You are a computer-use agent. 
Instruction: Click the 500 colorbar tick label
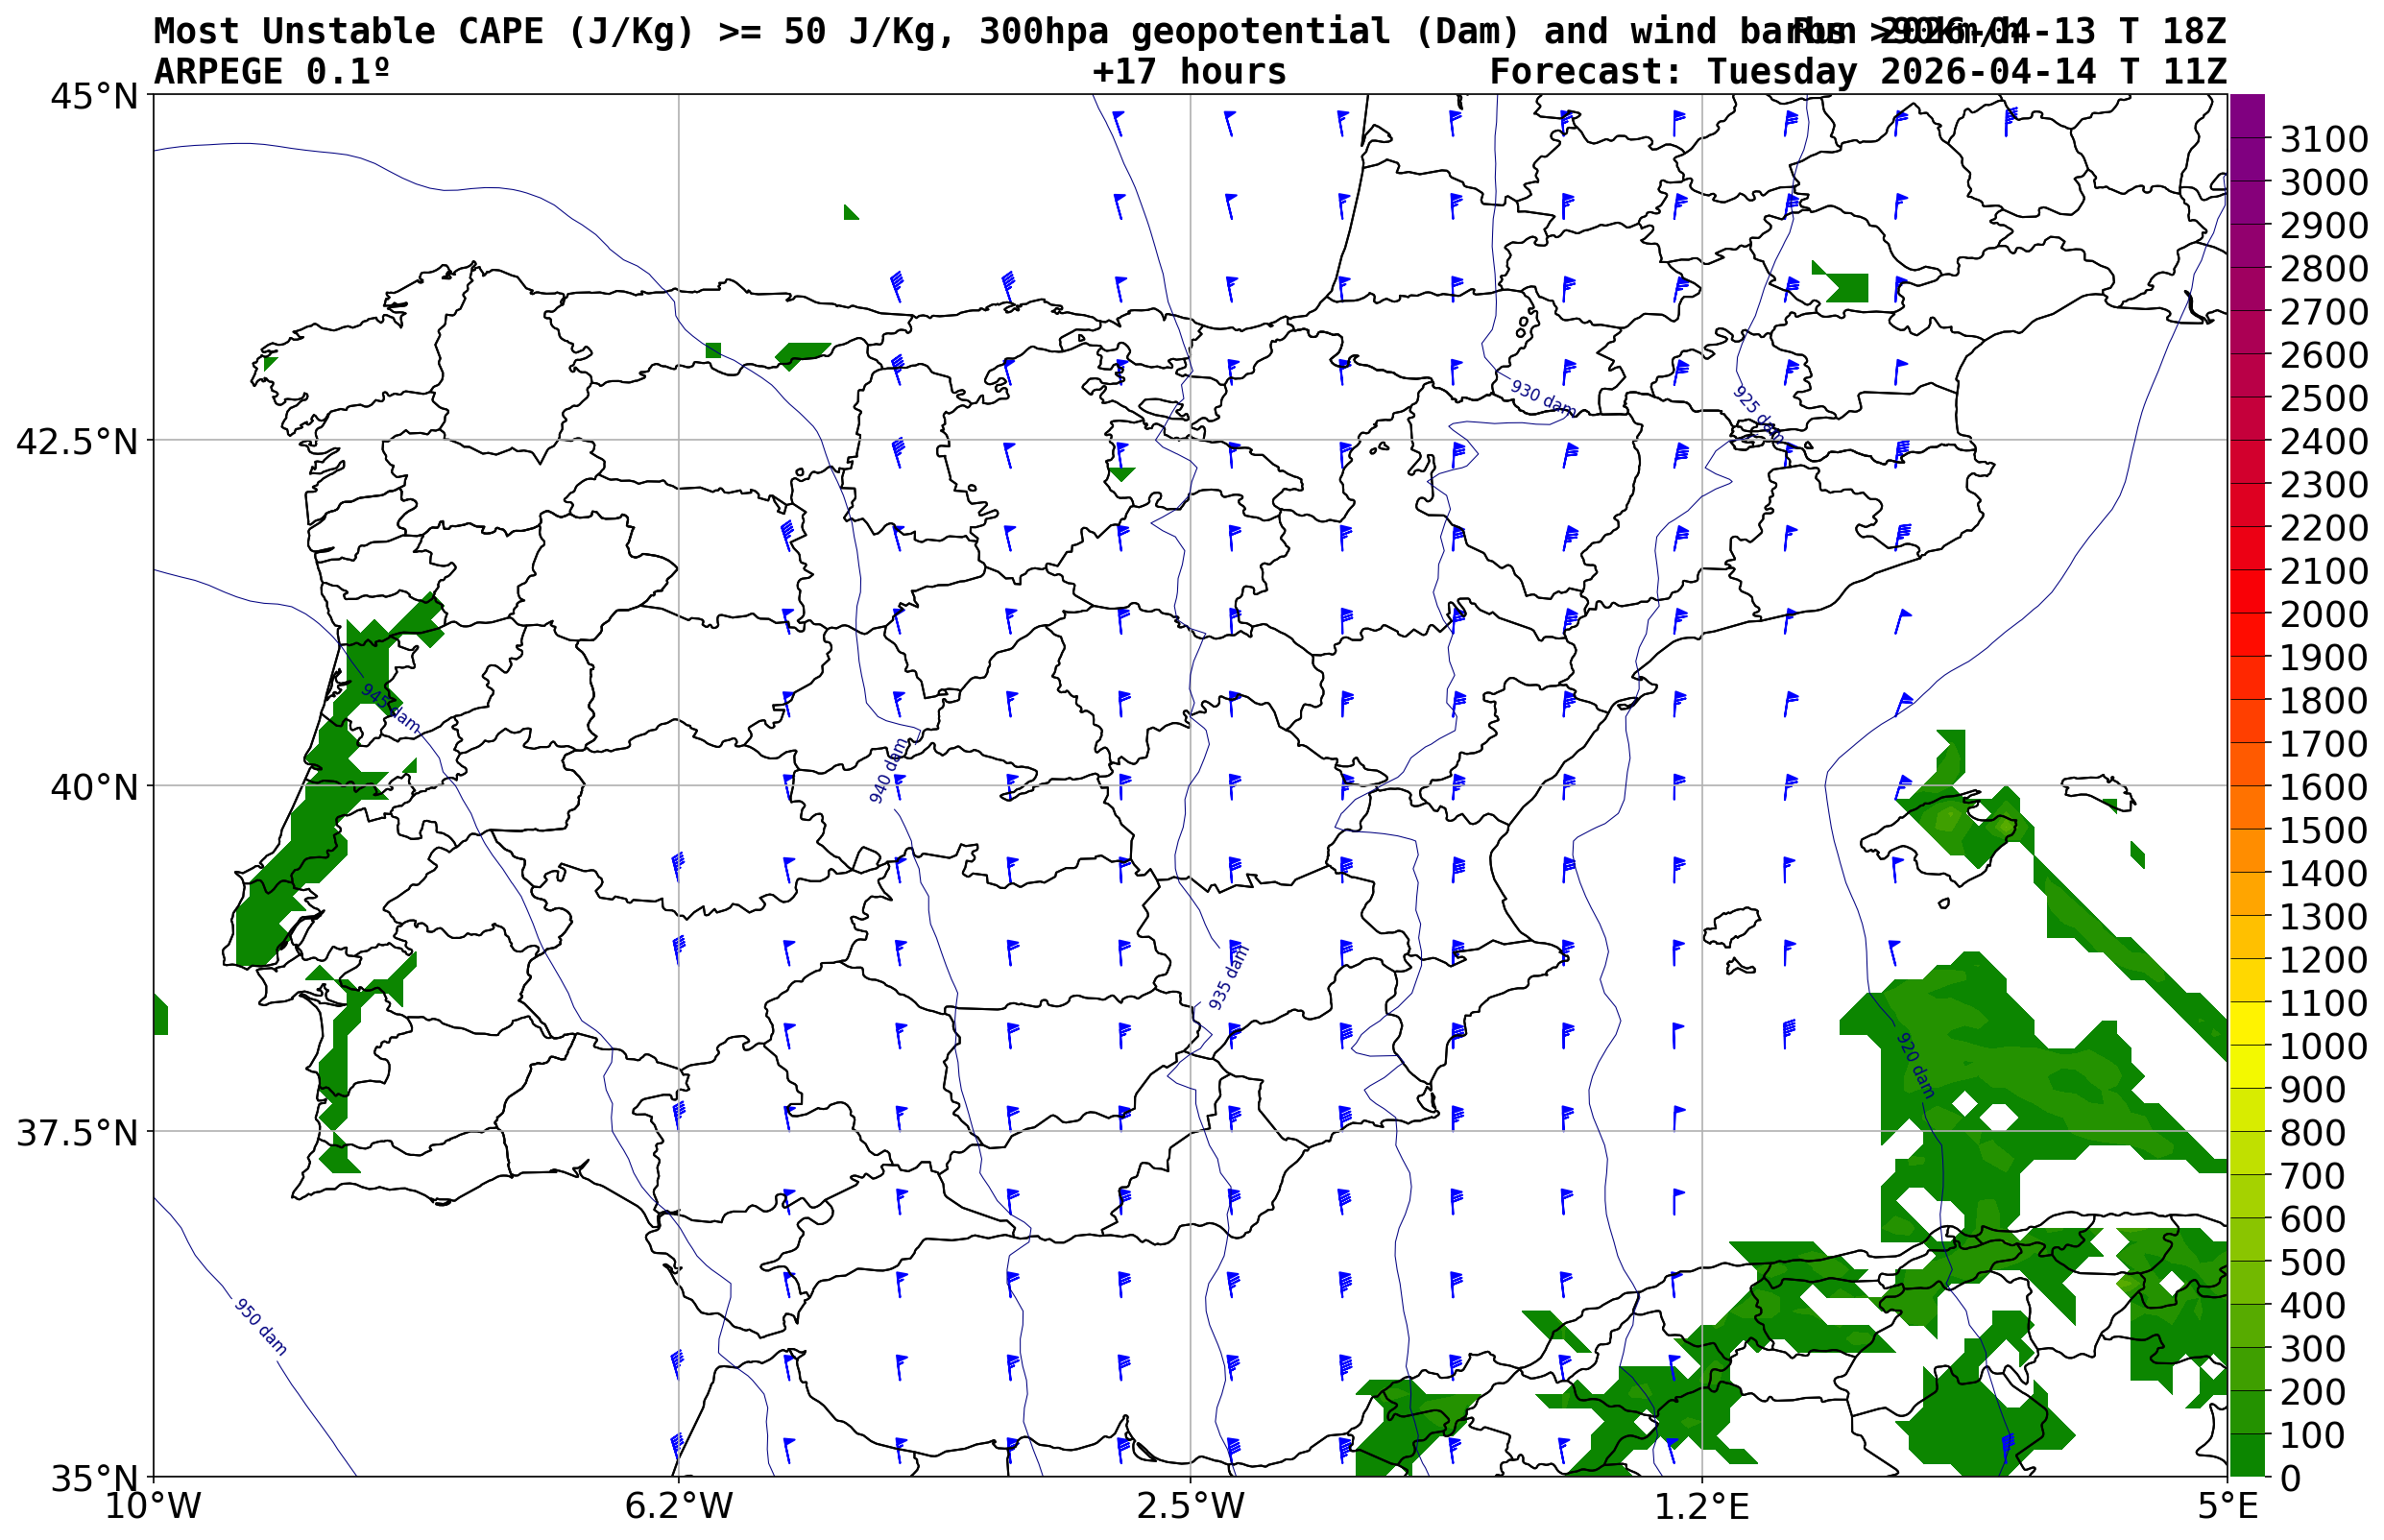[x=2312, y=1262]
